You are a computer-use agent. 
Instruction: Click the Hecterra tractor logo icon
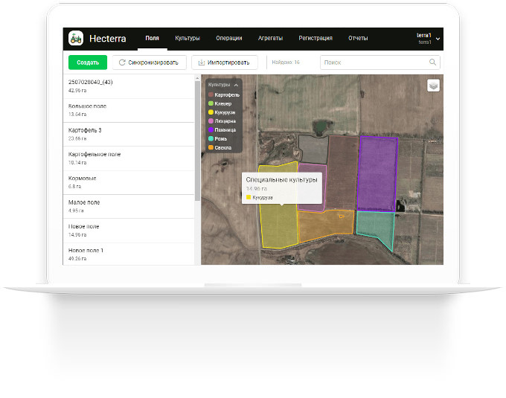click(75, 38)
